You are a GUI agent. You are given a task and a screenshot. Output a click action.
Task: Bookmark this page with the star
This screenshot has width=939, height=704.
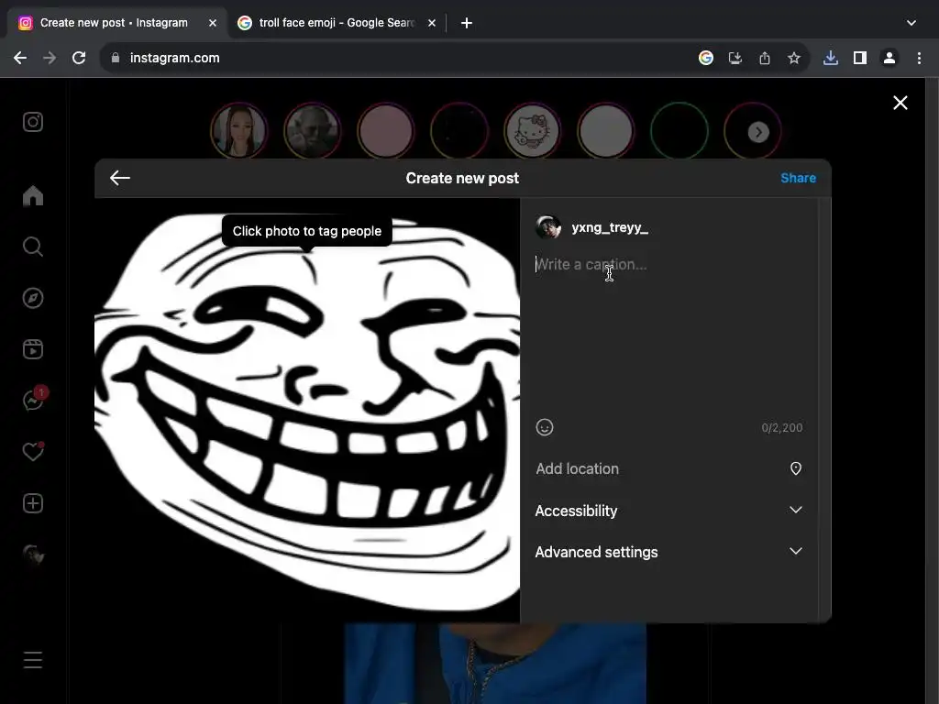794,58
